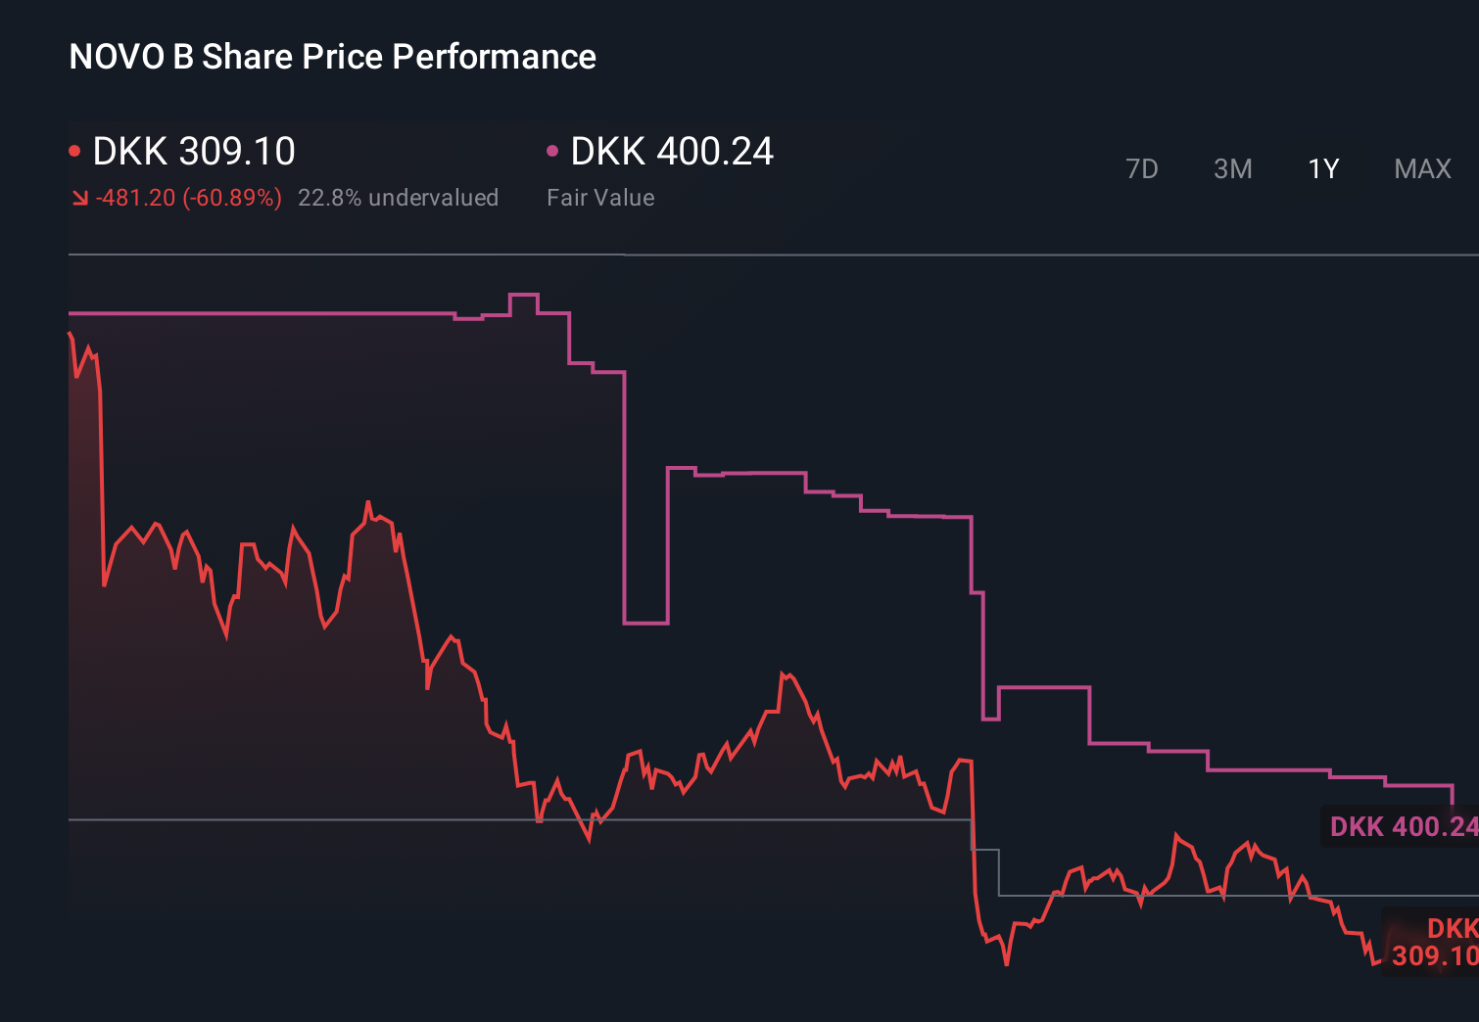Click the lowest dip of the red price line
Screen dimensions: 1479x1022
pyautogui.click(x=1007, y=965)
